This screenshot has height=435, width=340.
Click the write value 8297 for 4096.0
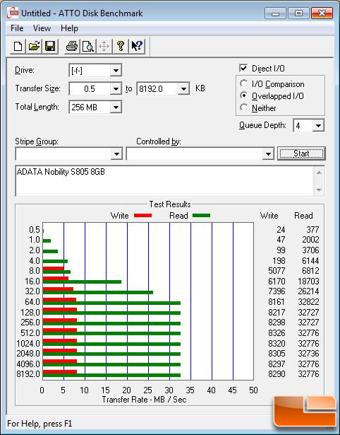pyautogui.click(x=277, y=364)
